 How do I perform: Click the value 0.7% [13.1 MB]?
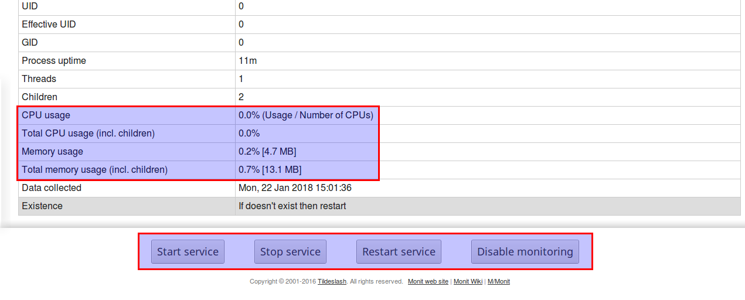coord(270,170)
